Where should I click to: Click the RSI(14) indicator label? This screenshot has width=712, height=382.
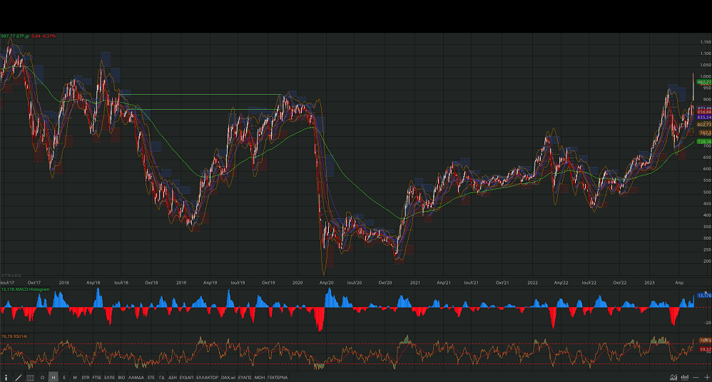click(14, 336)
